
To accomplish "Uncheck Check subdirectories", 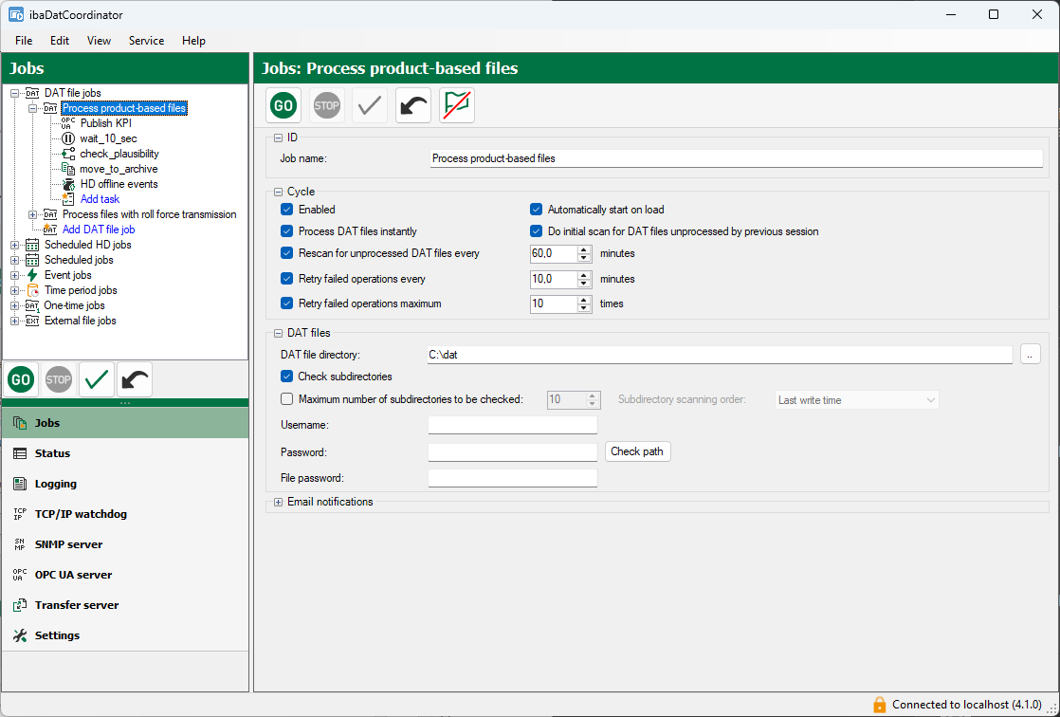I will tap(286, 377).
